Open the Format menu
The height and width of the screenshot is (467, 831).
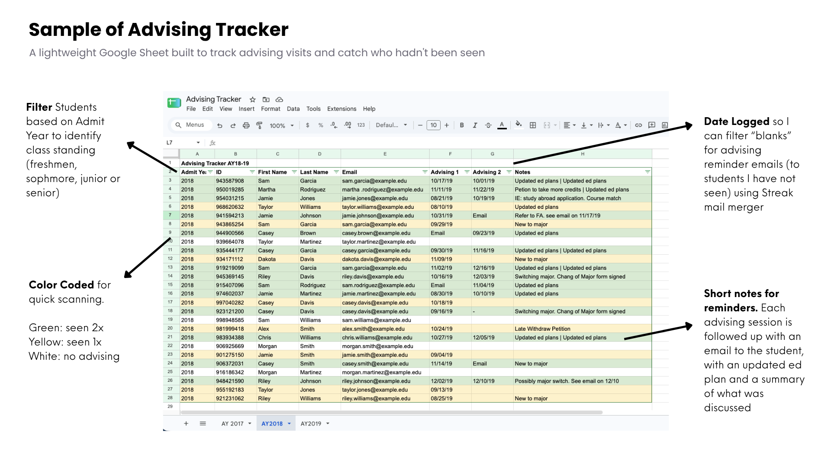pyautogui.click(x=271, y=109)
